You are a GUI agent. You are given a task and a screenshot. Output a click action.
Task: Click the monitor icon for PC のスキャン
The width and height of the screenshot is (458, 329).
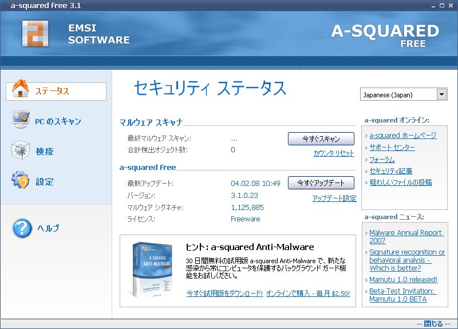pyautogui.click(x=21, y=120)
